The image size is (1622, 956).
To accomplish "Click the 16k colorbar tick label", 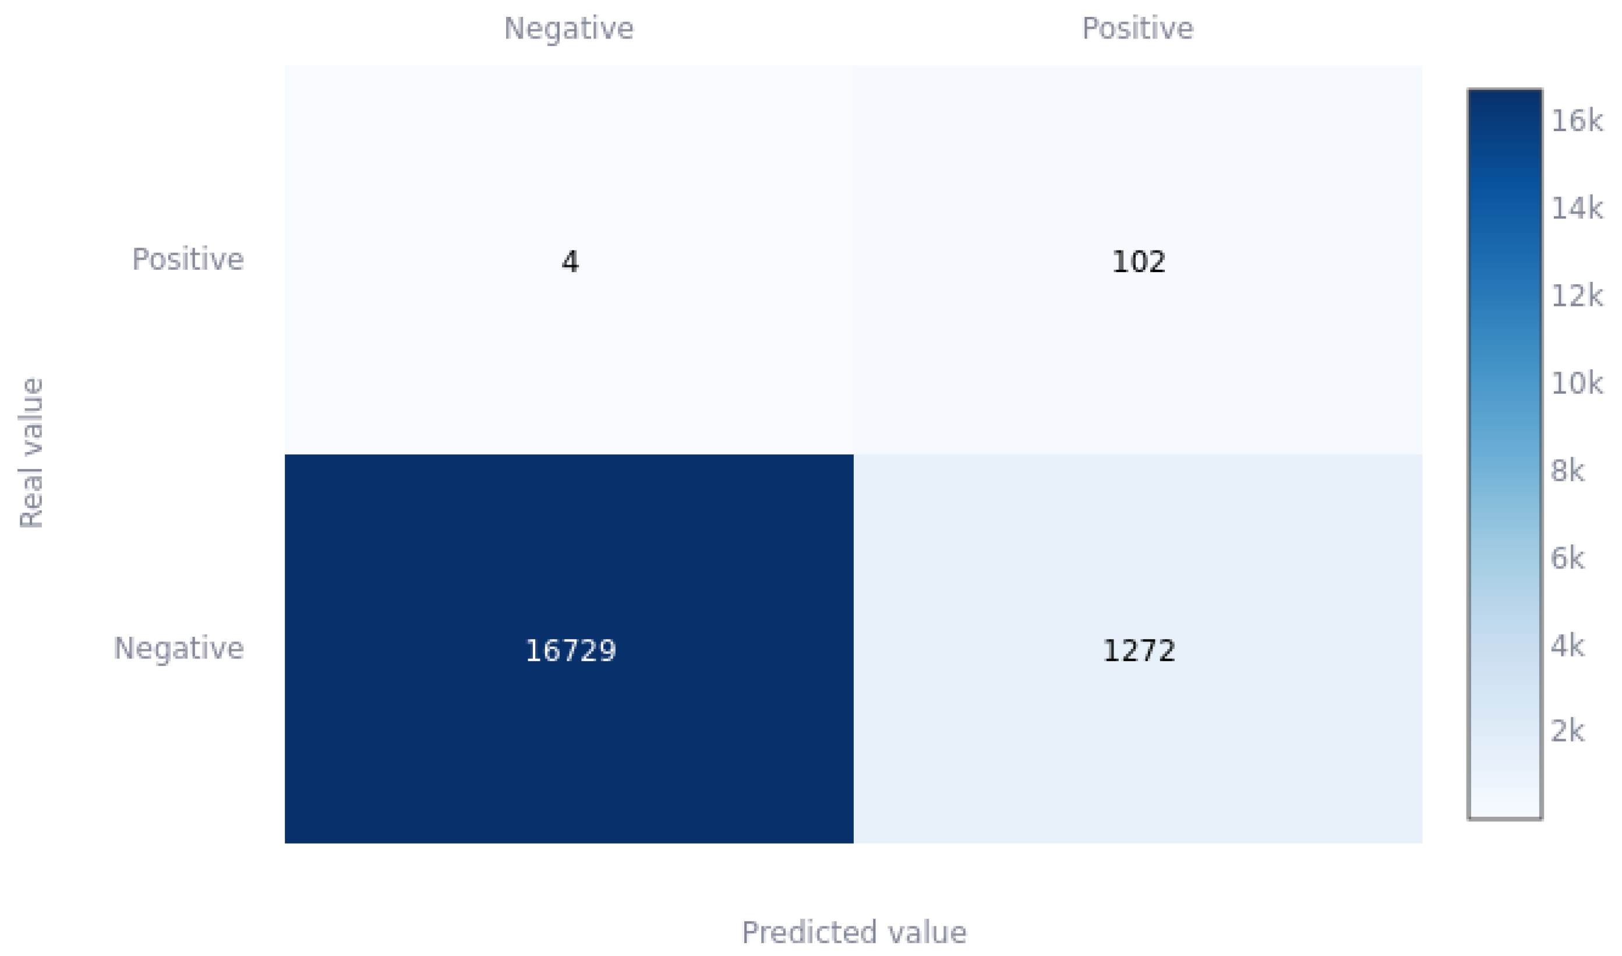I will [1577, 121].
